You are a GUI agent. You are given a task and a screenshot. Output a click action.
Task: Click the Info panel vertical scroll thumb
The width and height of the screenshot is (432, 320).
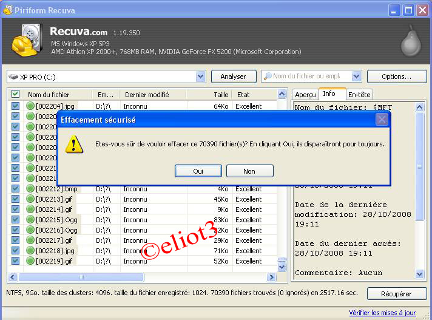click(x=419, y=166)
